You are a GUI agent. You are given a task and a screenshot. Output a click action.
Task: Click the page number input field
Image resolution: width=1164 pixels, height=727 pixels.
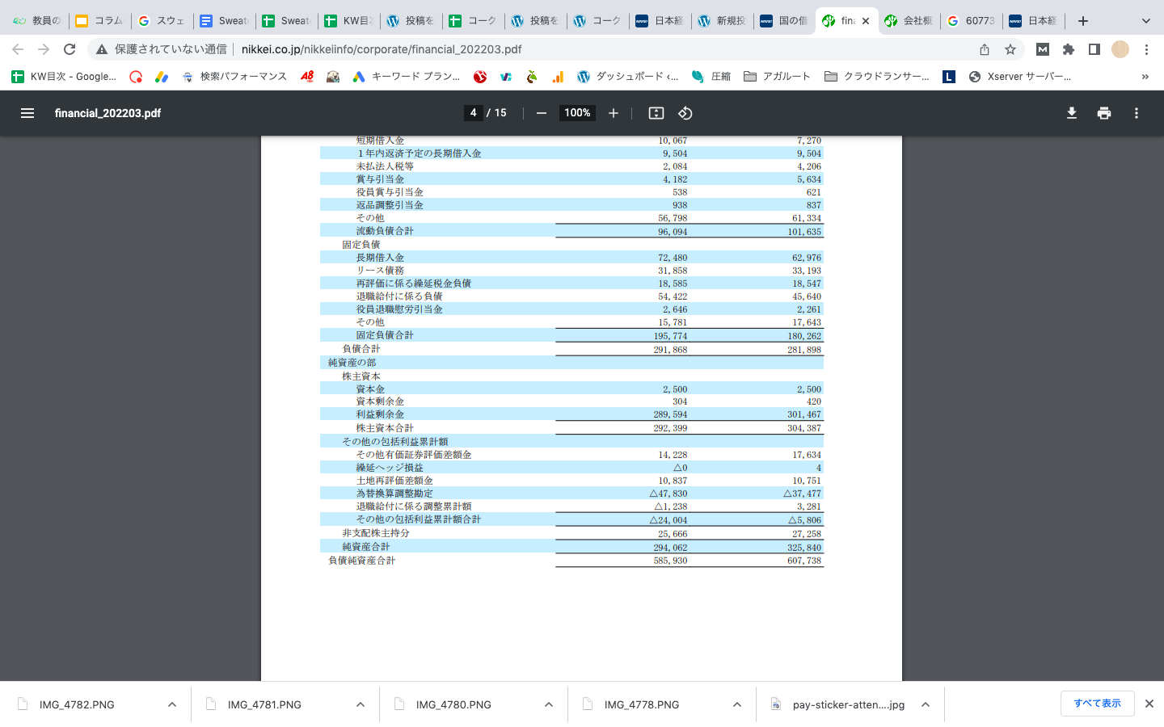[473, 113]
